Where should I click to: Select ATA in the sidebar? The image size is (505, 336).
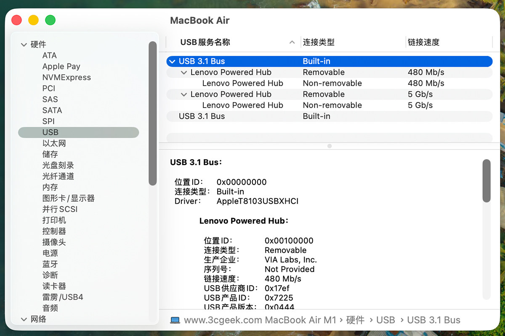point(49,55)
